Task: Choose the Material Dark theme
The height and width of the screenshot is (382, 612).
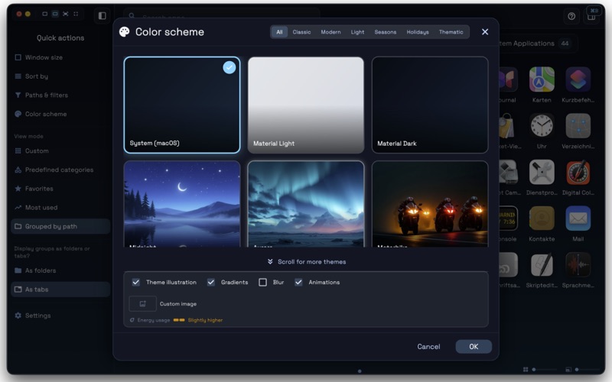Action: tap(430, 105)
